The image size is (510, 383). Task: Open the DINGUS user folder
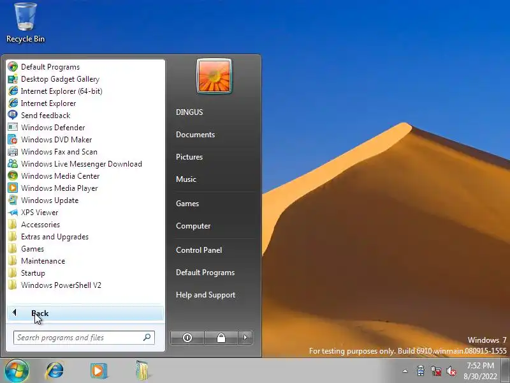[189, 112]
